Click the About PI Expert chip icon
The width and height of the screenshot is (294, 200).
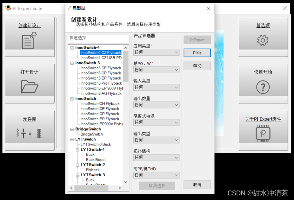point(263,133)
